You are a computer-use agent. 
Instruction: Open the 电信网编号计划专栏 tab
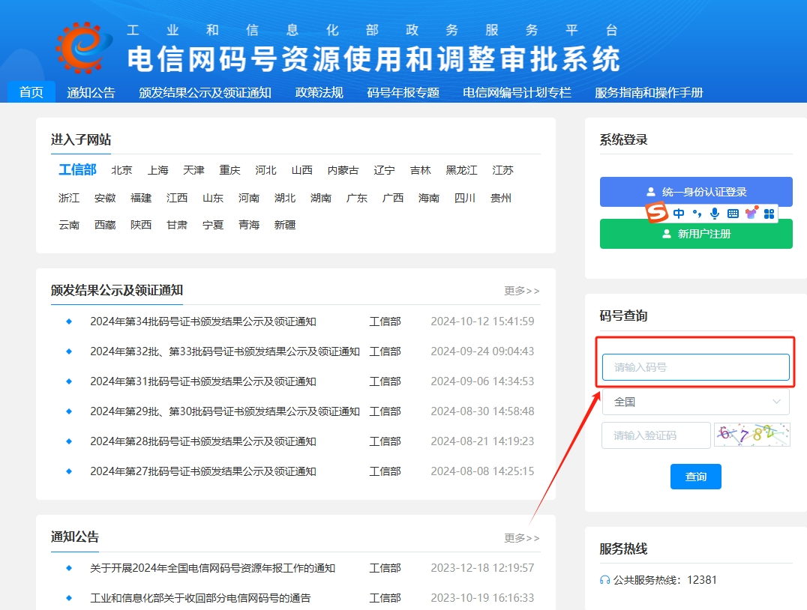coord(517,93)
